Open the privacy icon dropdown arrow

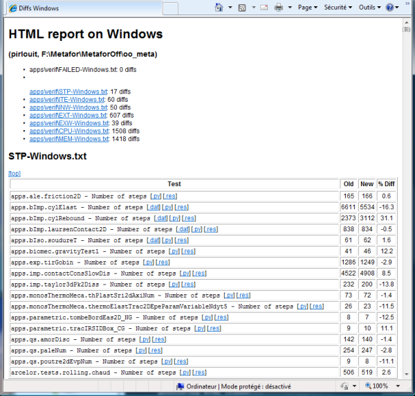tap(354, 386)
